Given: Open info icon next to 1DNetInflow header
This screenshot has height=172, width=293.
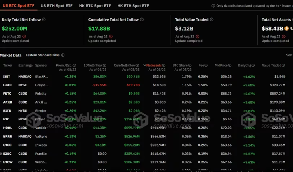Looking at the screenshot, I should 105,65.
